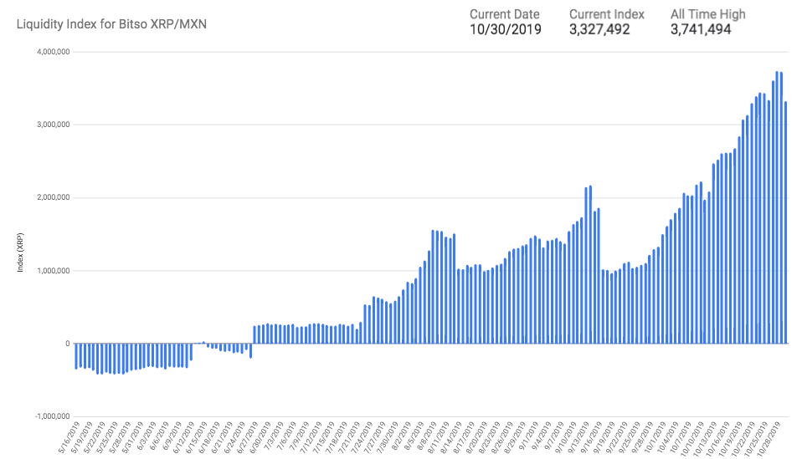Click the x-axis date "6/15/2019"

[195, 436]
